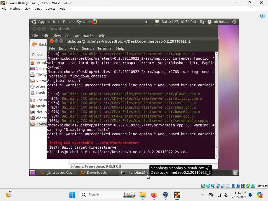
Task: Click the VirtualBox keyboard capture arrow icon
Action: (x=253, y=186)
